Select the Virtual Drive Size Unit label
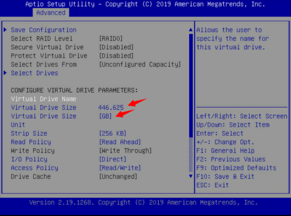The height and width of the screenshot is (216, 291). click(x=44, y=121)
